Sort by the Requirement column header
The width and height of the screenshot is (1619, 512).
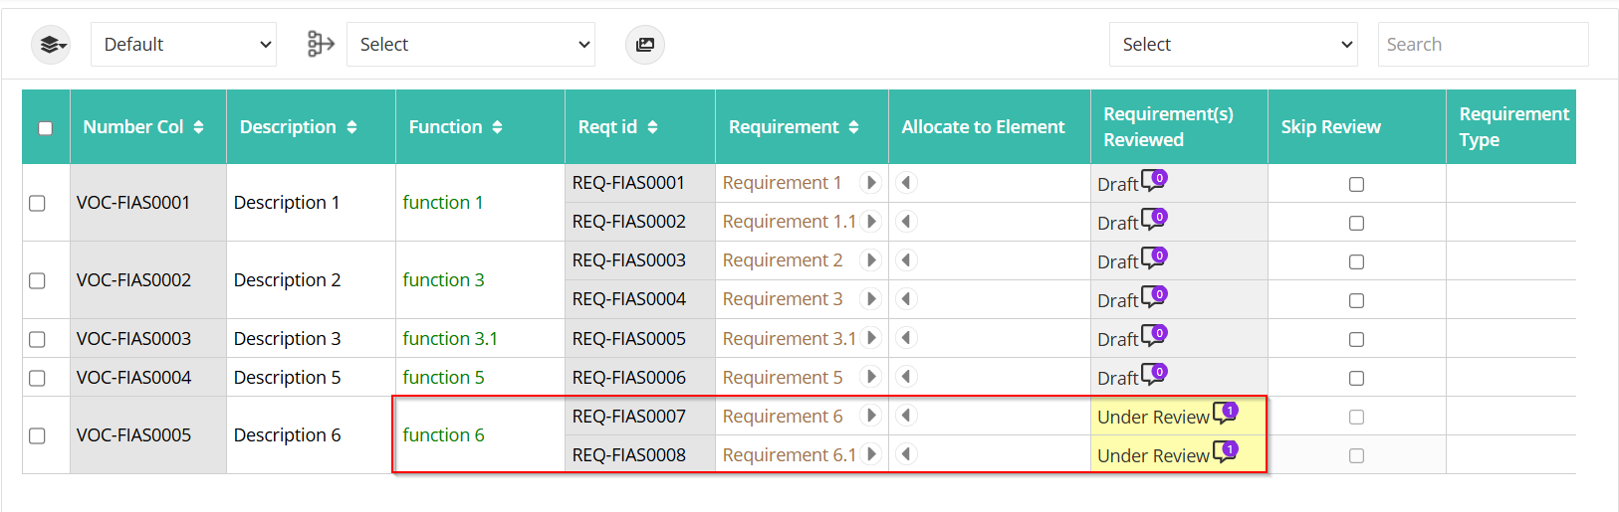point(794,127)
